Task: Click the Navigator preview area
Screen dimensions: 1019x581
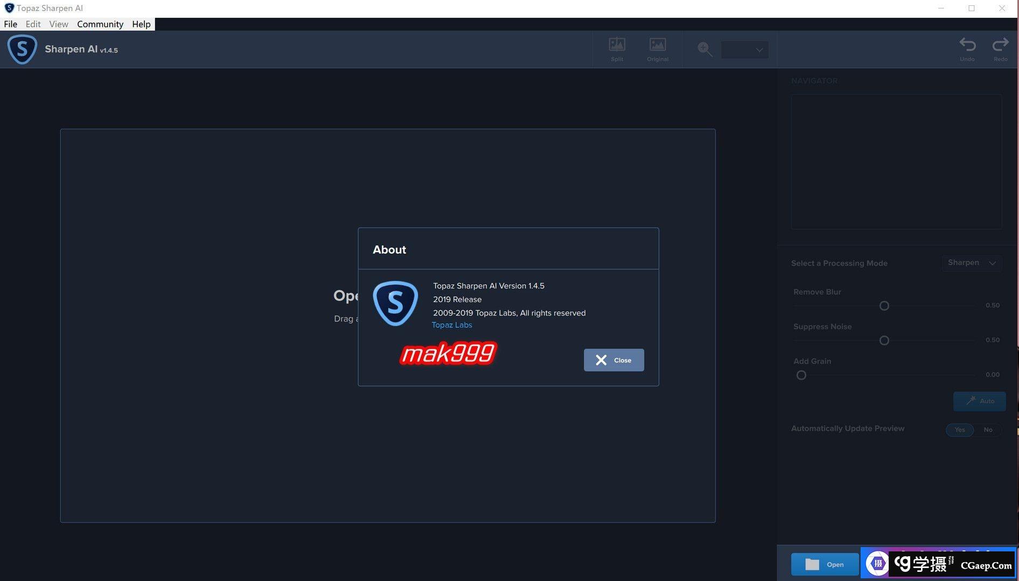Action: coord(896,162)
